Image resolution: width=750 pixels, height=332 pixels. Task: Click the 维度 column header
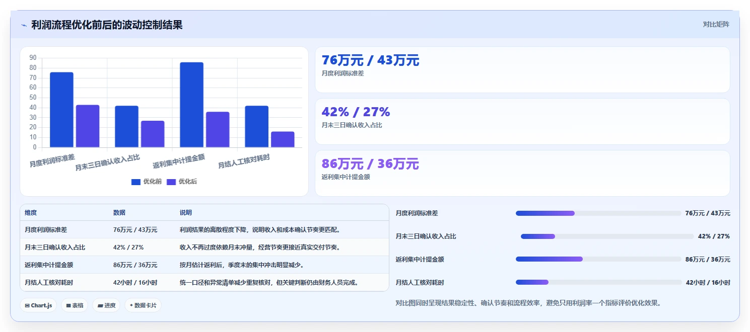(31, 213)
